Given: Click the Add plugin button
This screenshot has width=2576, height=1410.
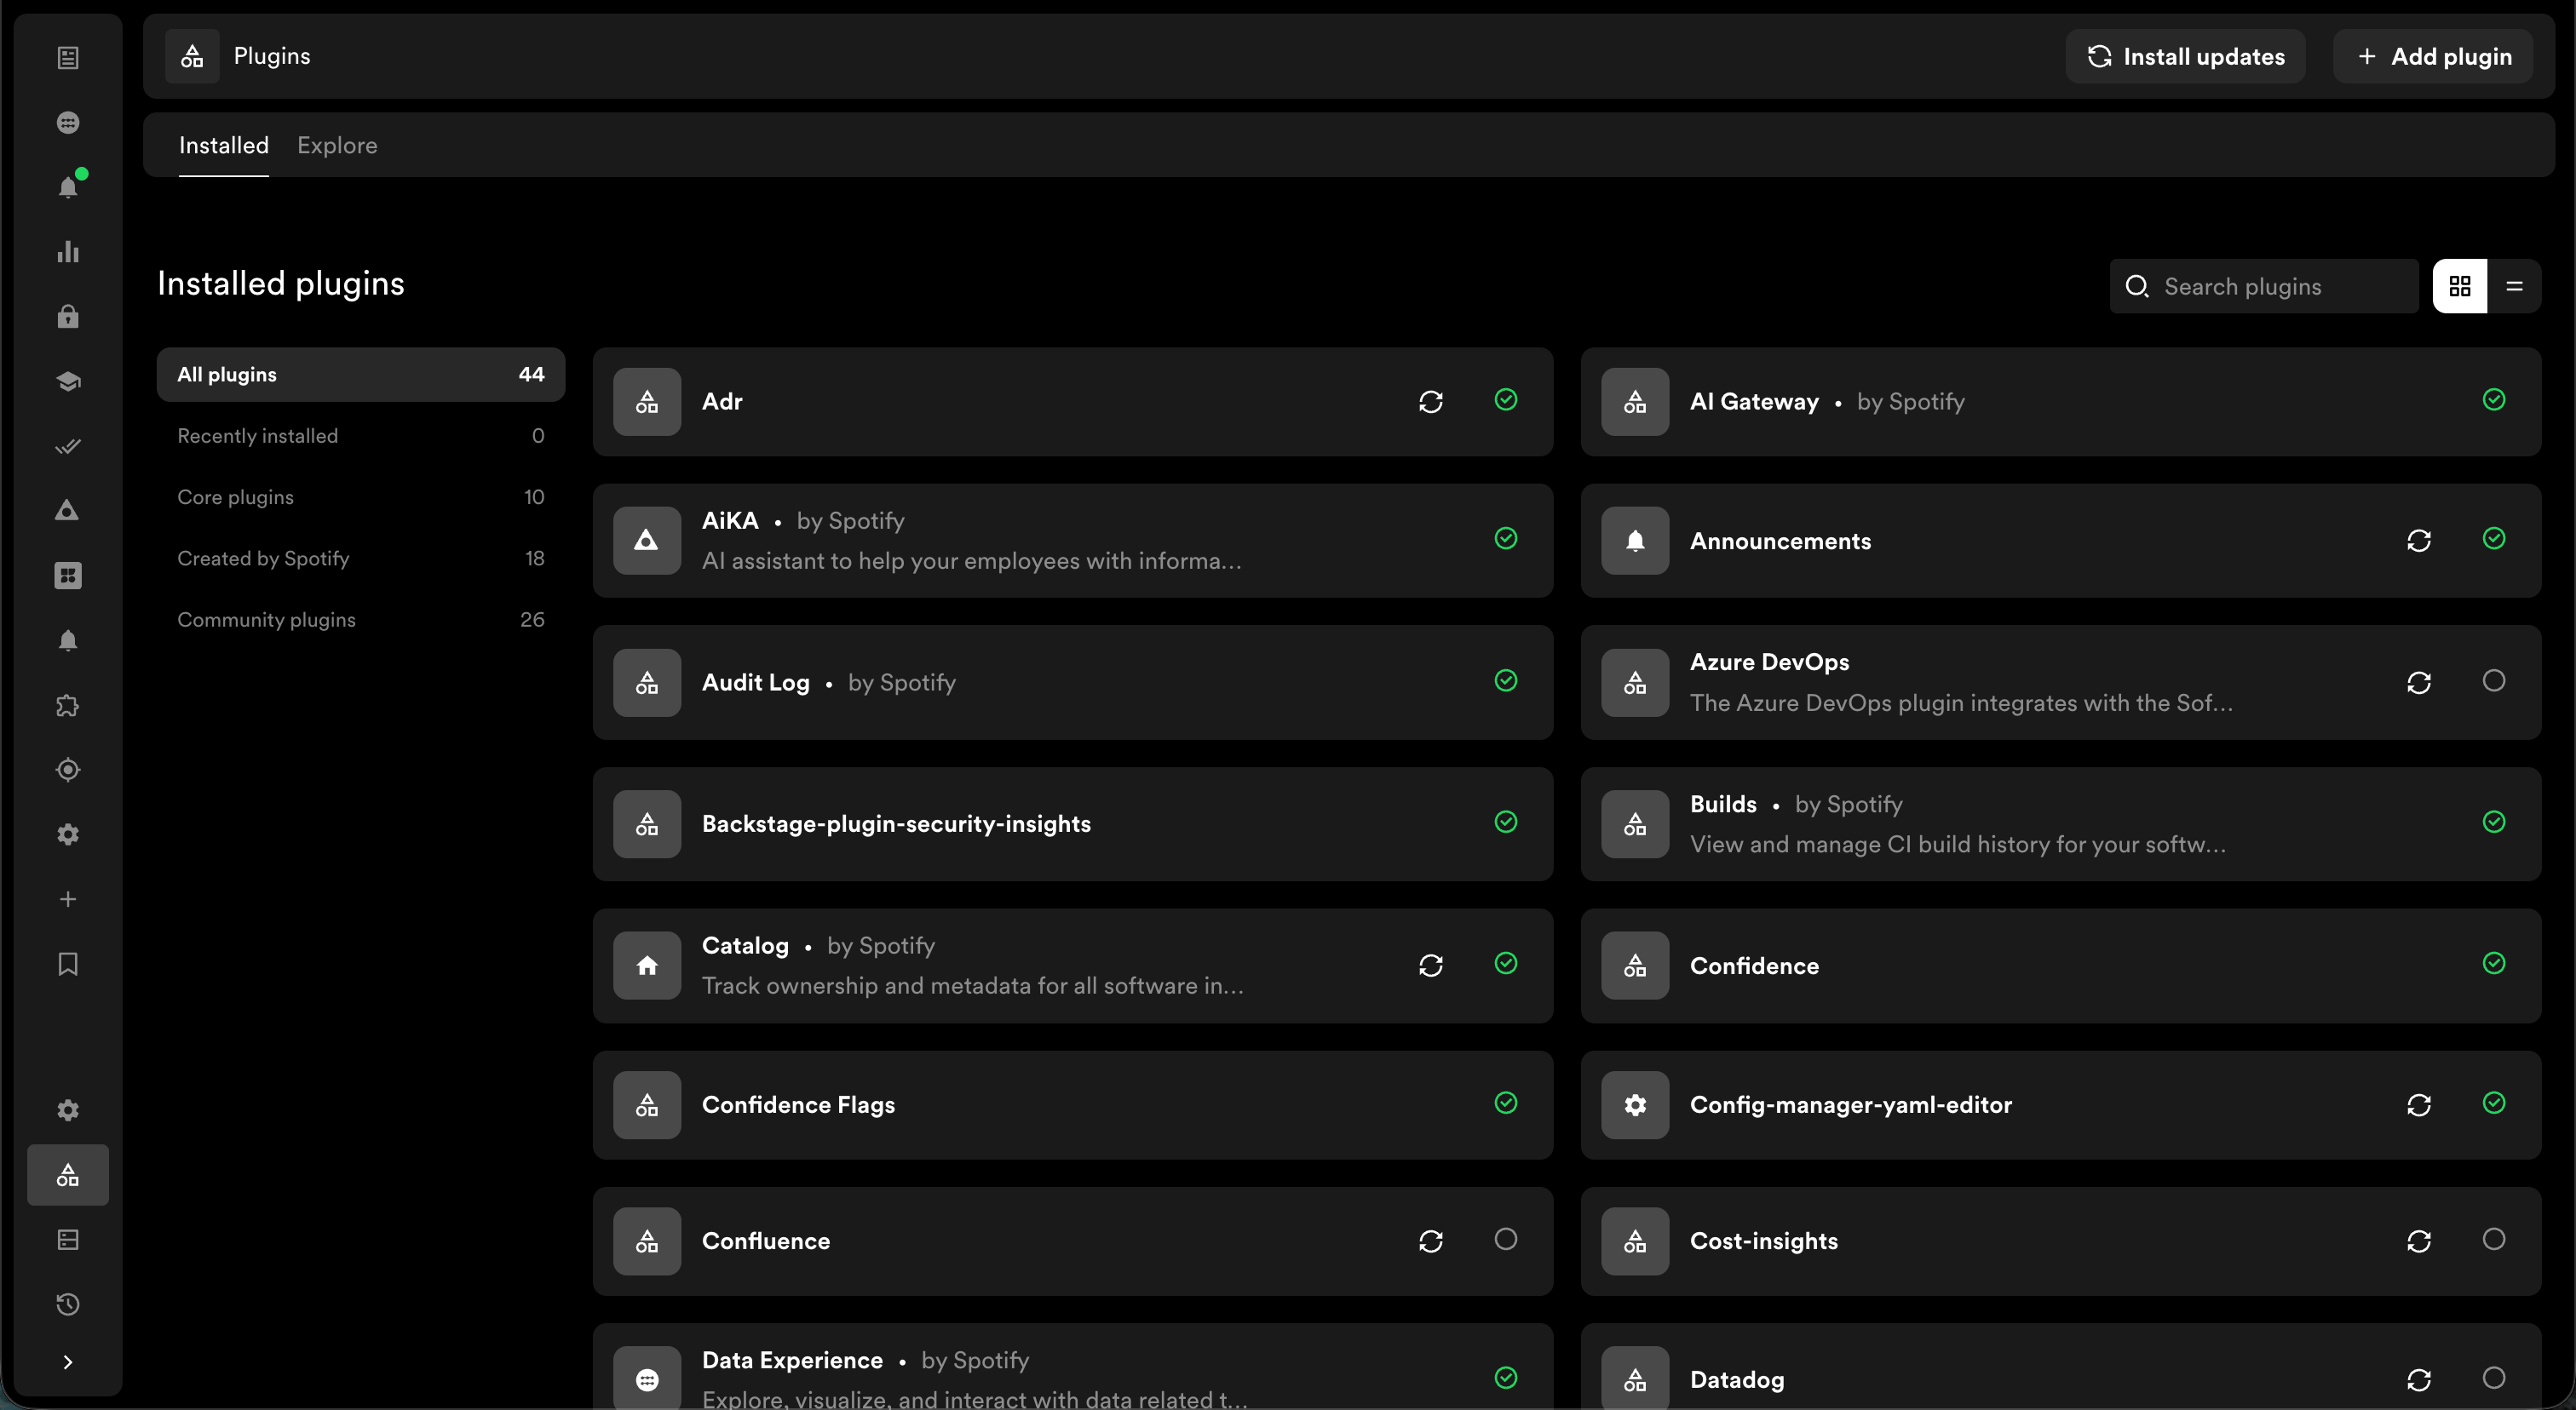Looking at the screenshot, I should tap(2433, 56).
